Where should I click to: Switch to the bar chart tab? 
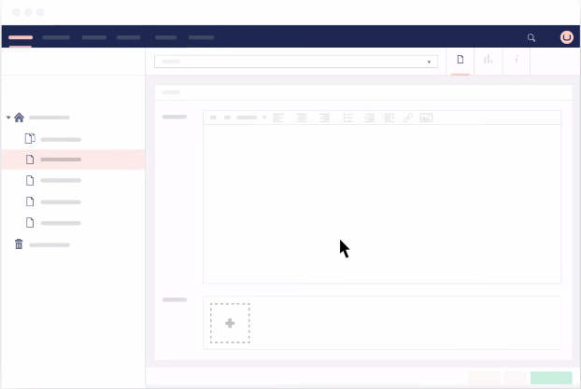(488, 60)
